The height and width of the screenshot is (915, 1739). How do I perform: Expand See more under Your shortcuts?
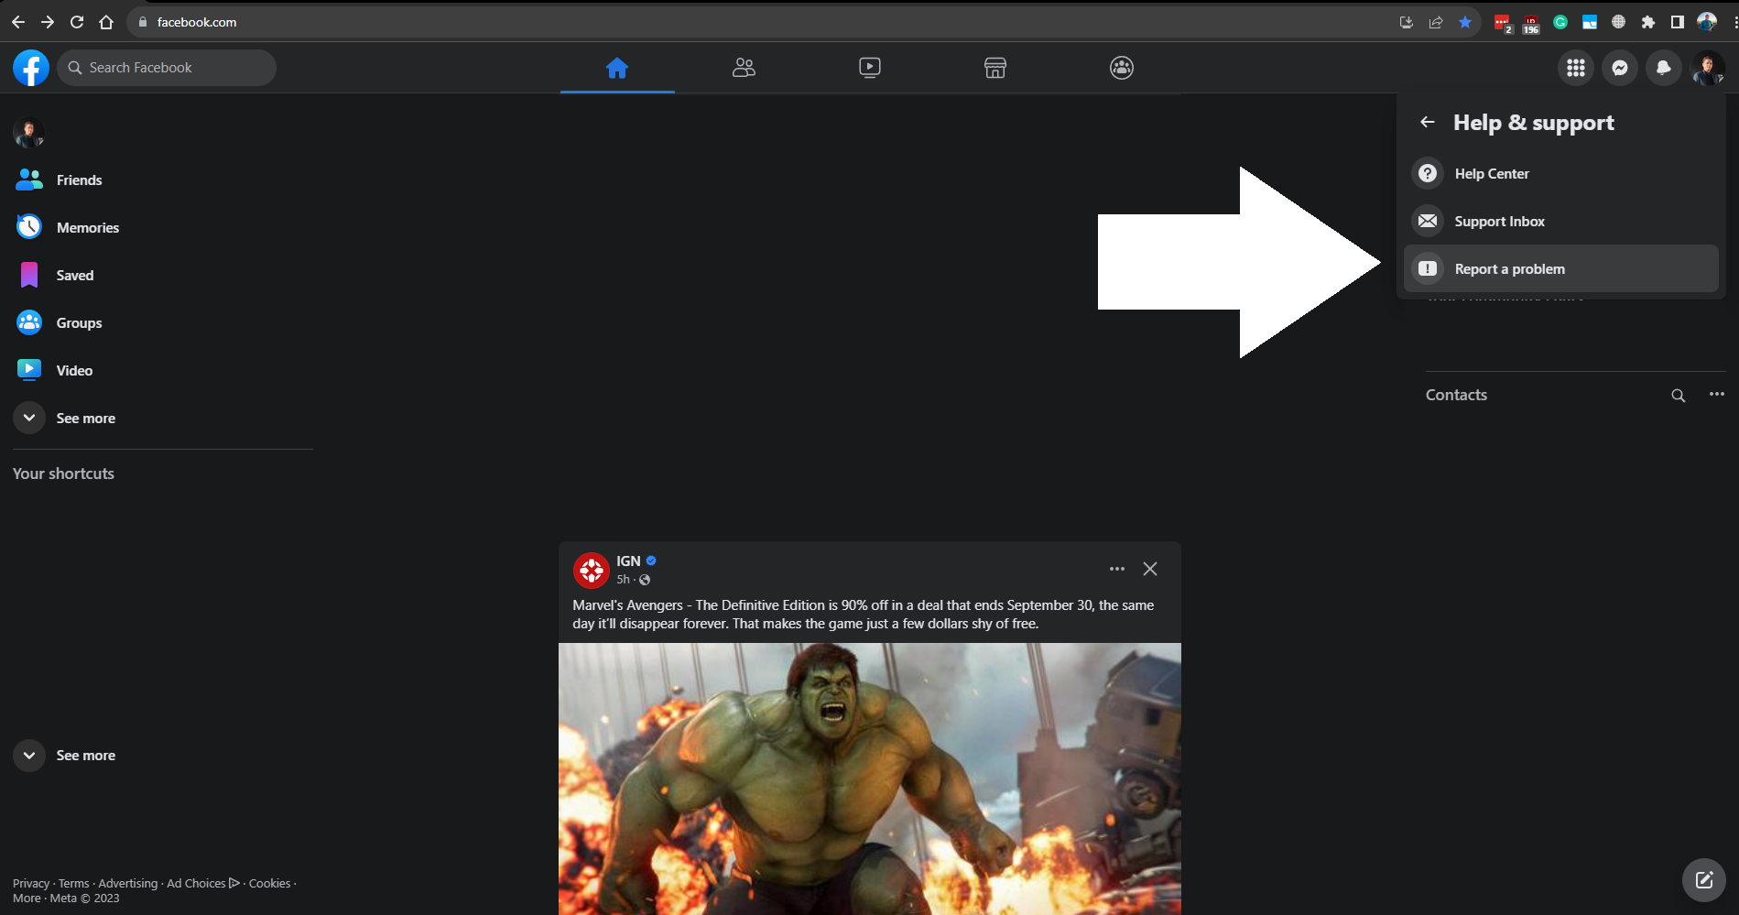tap(163, 756)
